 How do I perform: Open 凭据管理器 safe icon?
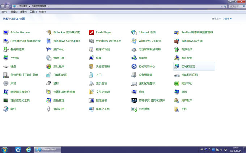tap(91, 67)
